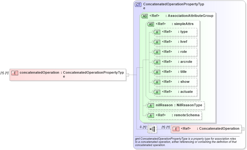This screenshot has width=247, height=150.
Task: Click the complex type title ConcatenatedOperationPropertyType
Action: (174, 6)
